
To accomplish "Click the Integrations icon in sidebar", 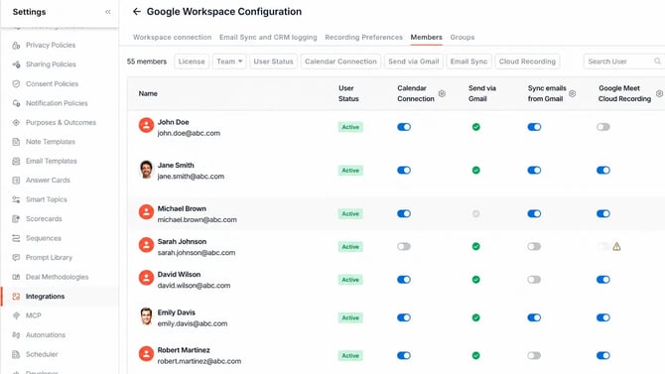I will (x=16, y=297).
